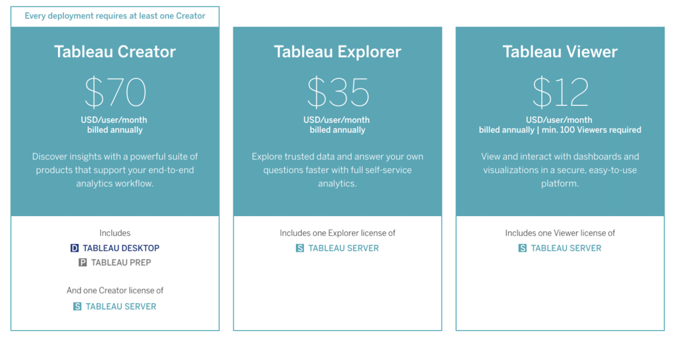Click the Tableau Prep P icon

[82, 262]
